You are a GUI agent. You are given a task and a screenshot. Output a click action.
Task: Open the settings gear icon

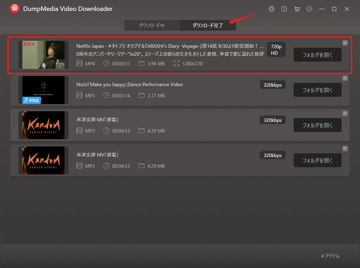(x=272, y=9)
